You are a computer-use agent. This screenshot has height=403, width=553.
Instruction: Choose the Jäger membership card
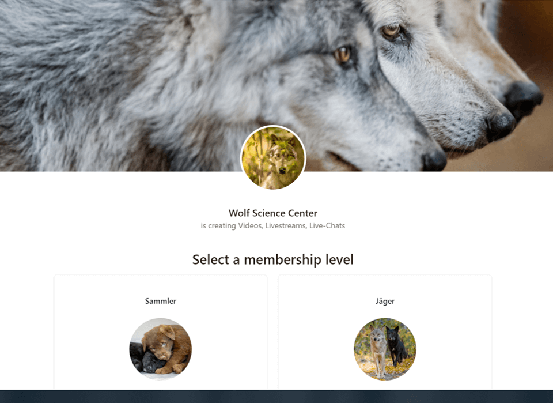click(x=385, y=333)
